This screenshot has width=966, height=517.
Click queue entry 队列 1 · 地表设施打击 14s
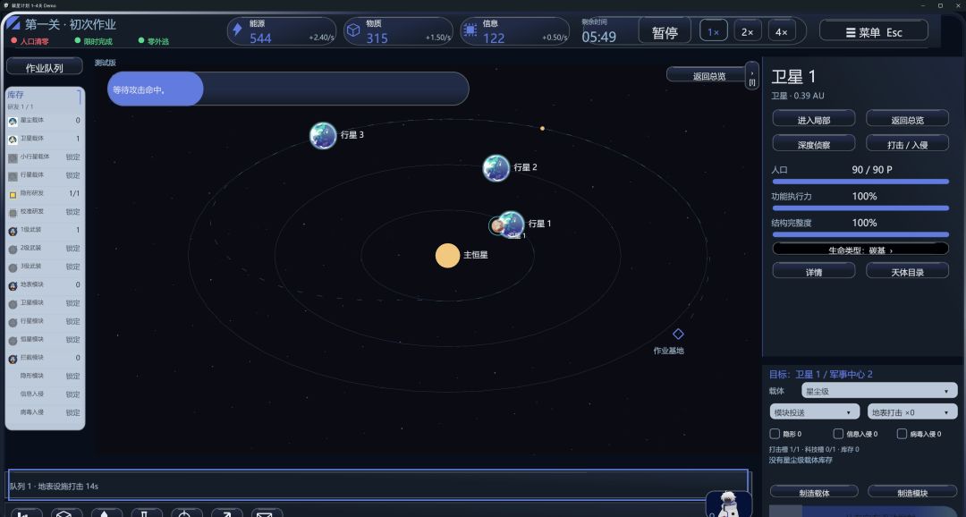pyautogui.click(x=379, y=486)
